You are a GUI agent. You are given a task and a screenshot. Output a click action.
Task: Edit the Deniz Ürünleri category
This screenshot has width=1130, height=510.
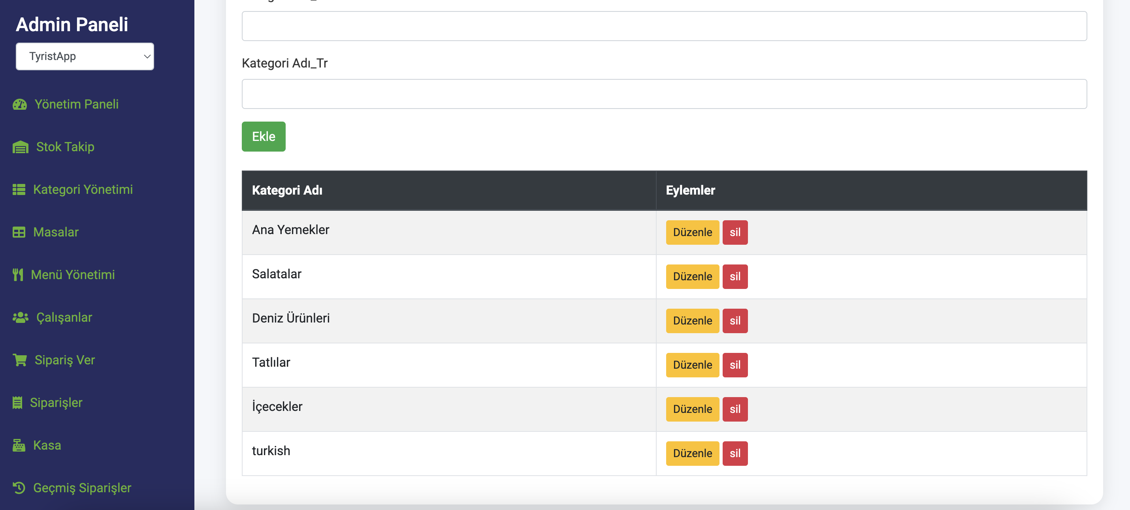click(692, 321)
